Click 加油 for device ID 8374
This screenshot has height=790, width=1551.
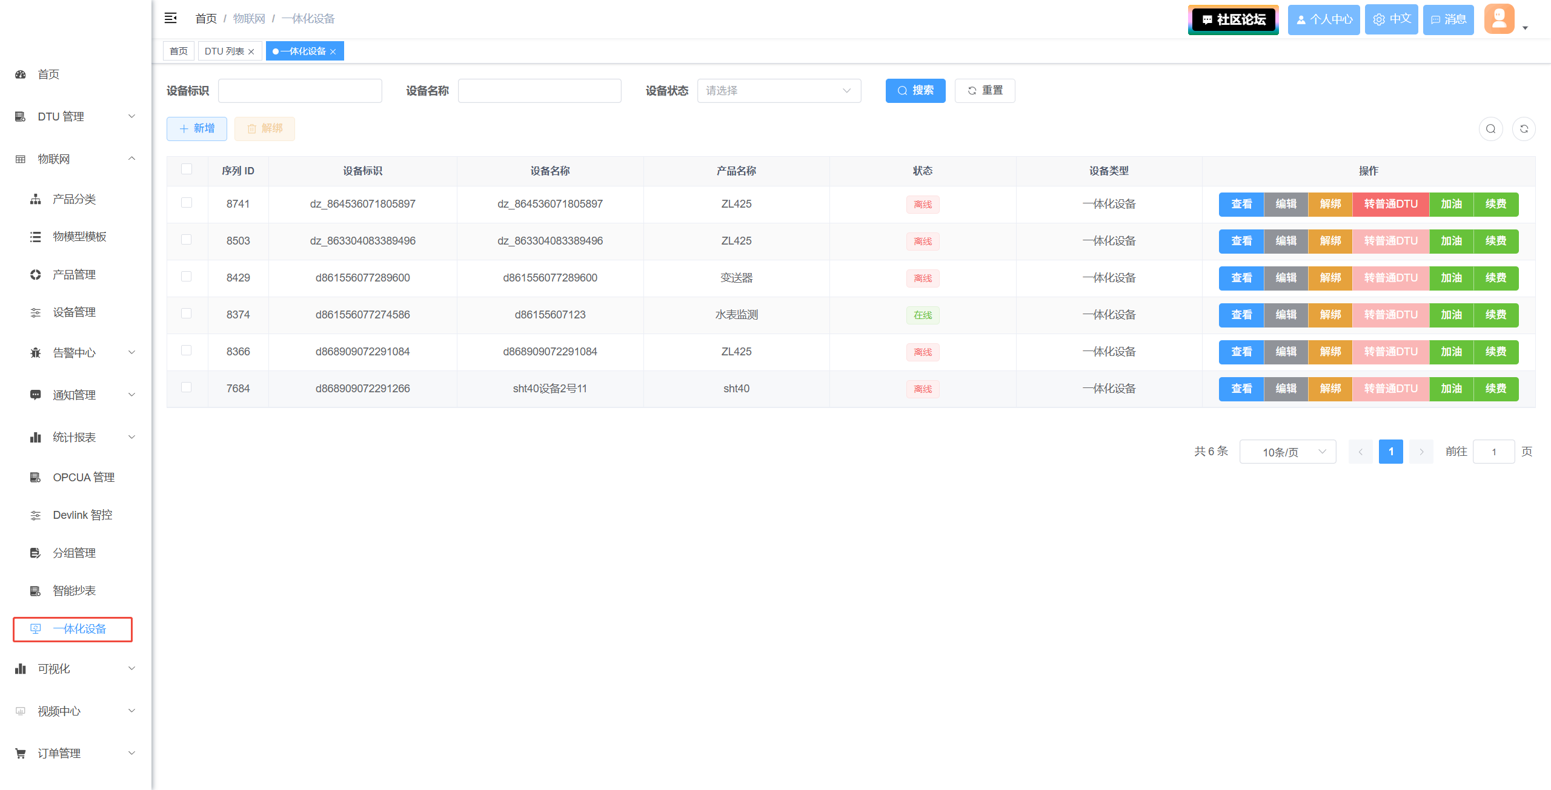point(1452,315)
